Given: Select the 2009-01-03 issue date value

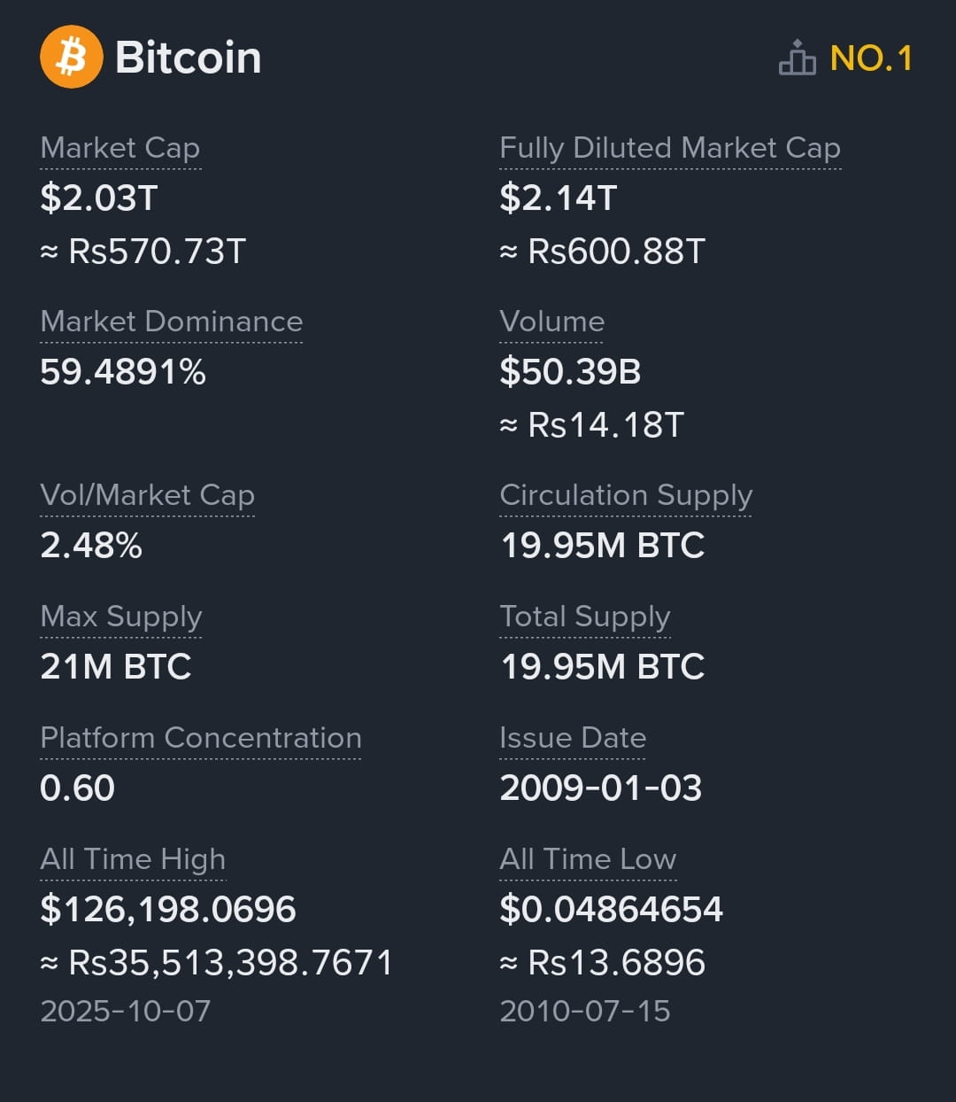Looking at the screenshot, I should (601, 788).
